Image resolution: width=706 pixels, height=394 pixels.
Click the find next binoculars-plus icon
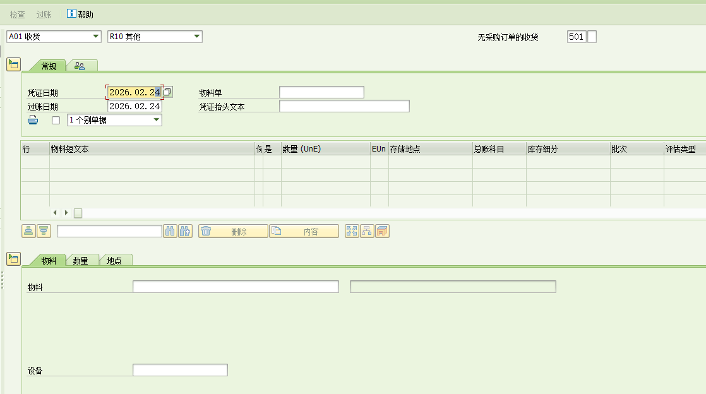[185, 232]
